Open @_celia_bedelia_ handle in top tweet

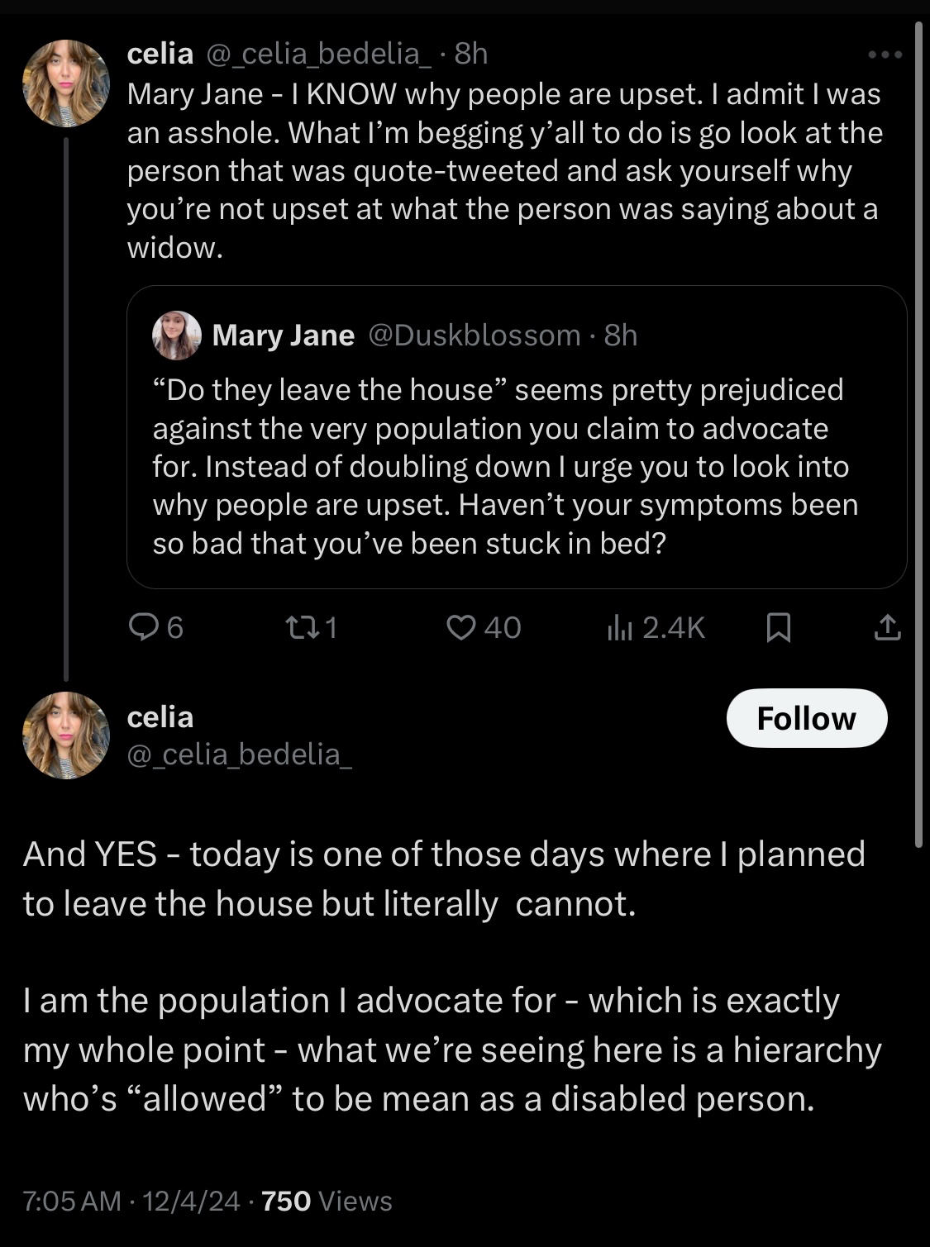click(317, 55)
